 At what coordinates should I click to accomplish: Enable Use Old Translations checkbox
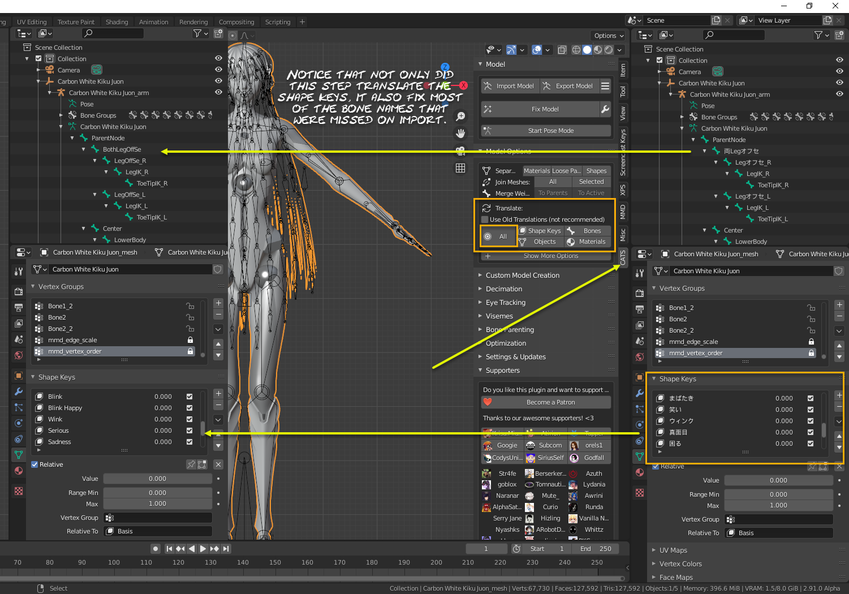pyautogui.click(x=485, y=219)
